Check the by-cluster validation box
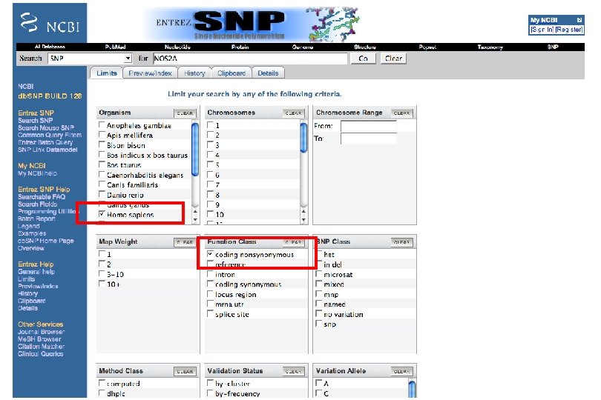The image size is (601, 400). pyautogui.click(x=210, y=383)
